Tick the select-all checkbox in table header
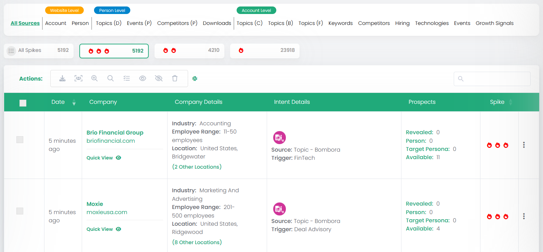This screenshot has height=252, width=543. pos(23,103)
